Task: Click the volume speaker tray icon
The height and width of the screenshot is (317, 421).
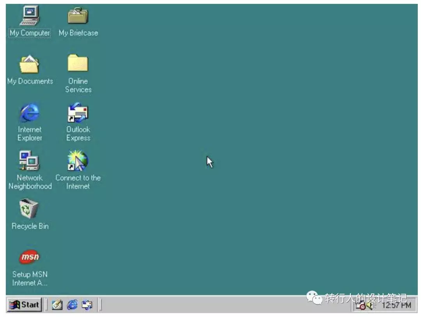Action: click(x=371, y=306)
